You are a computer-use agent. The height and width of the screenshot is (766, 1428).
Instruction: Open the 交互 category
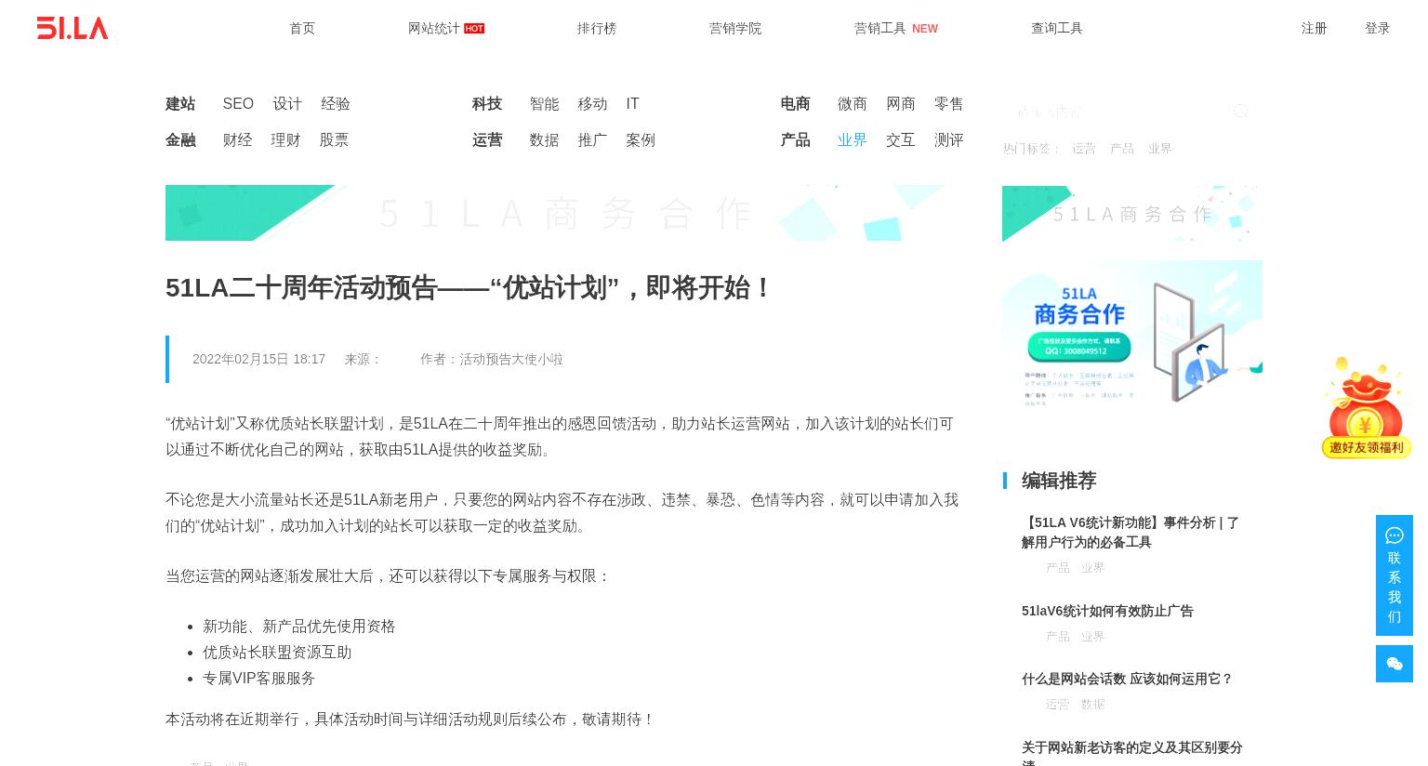tap(901, 139)
